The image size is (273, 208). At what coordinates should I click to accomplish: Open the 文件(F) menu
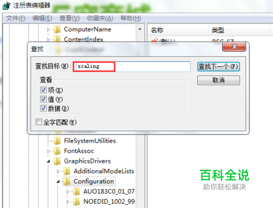[16, 18]
